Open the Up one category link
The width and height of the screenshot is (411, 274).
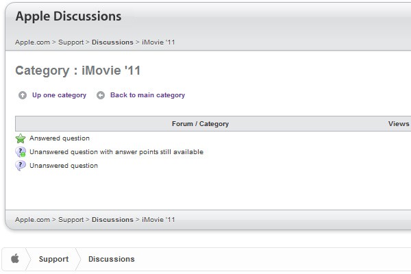(x=59, y=95)
